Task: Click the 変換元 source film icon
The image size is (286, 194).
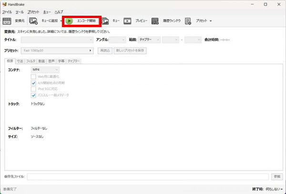Action: tap(7, 21)
